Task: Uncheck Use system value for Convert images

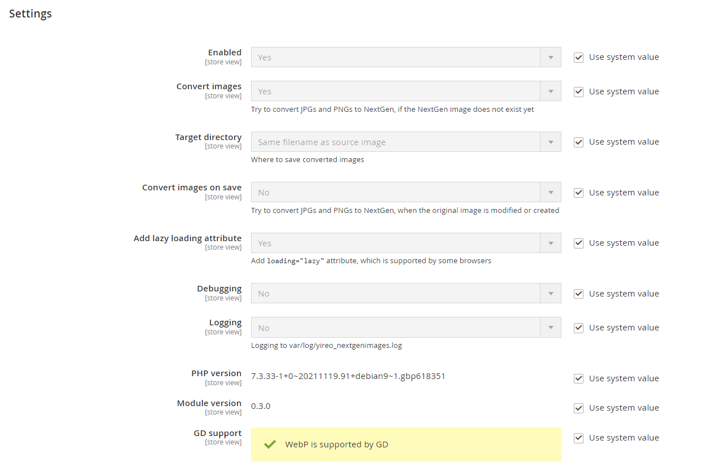Action: tap(578, 91)
